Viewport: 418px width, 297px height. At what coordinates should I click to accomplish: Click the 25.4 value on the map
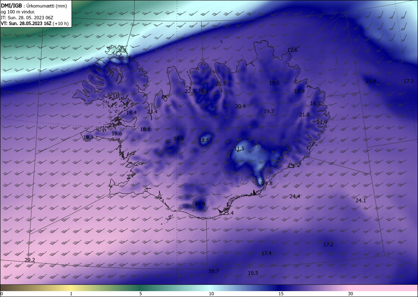pyautogui.click(x=228, y=213)
